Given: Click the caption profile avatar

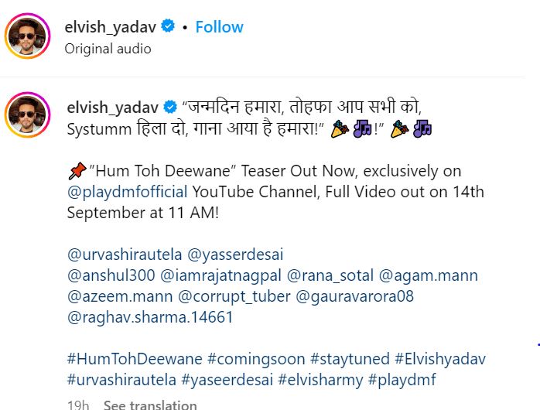Looking at the screenshot, I should point(28,114).
